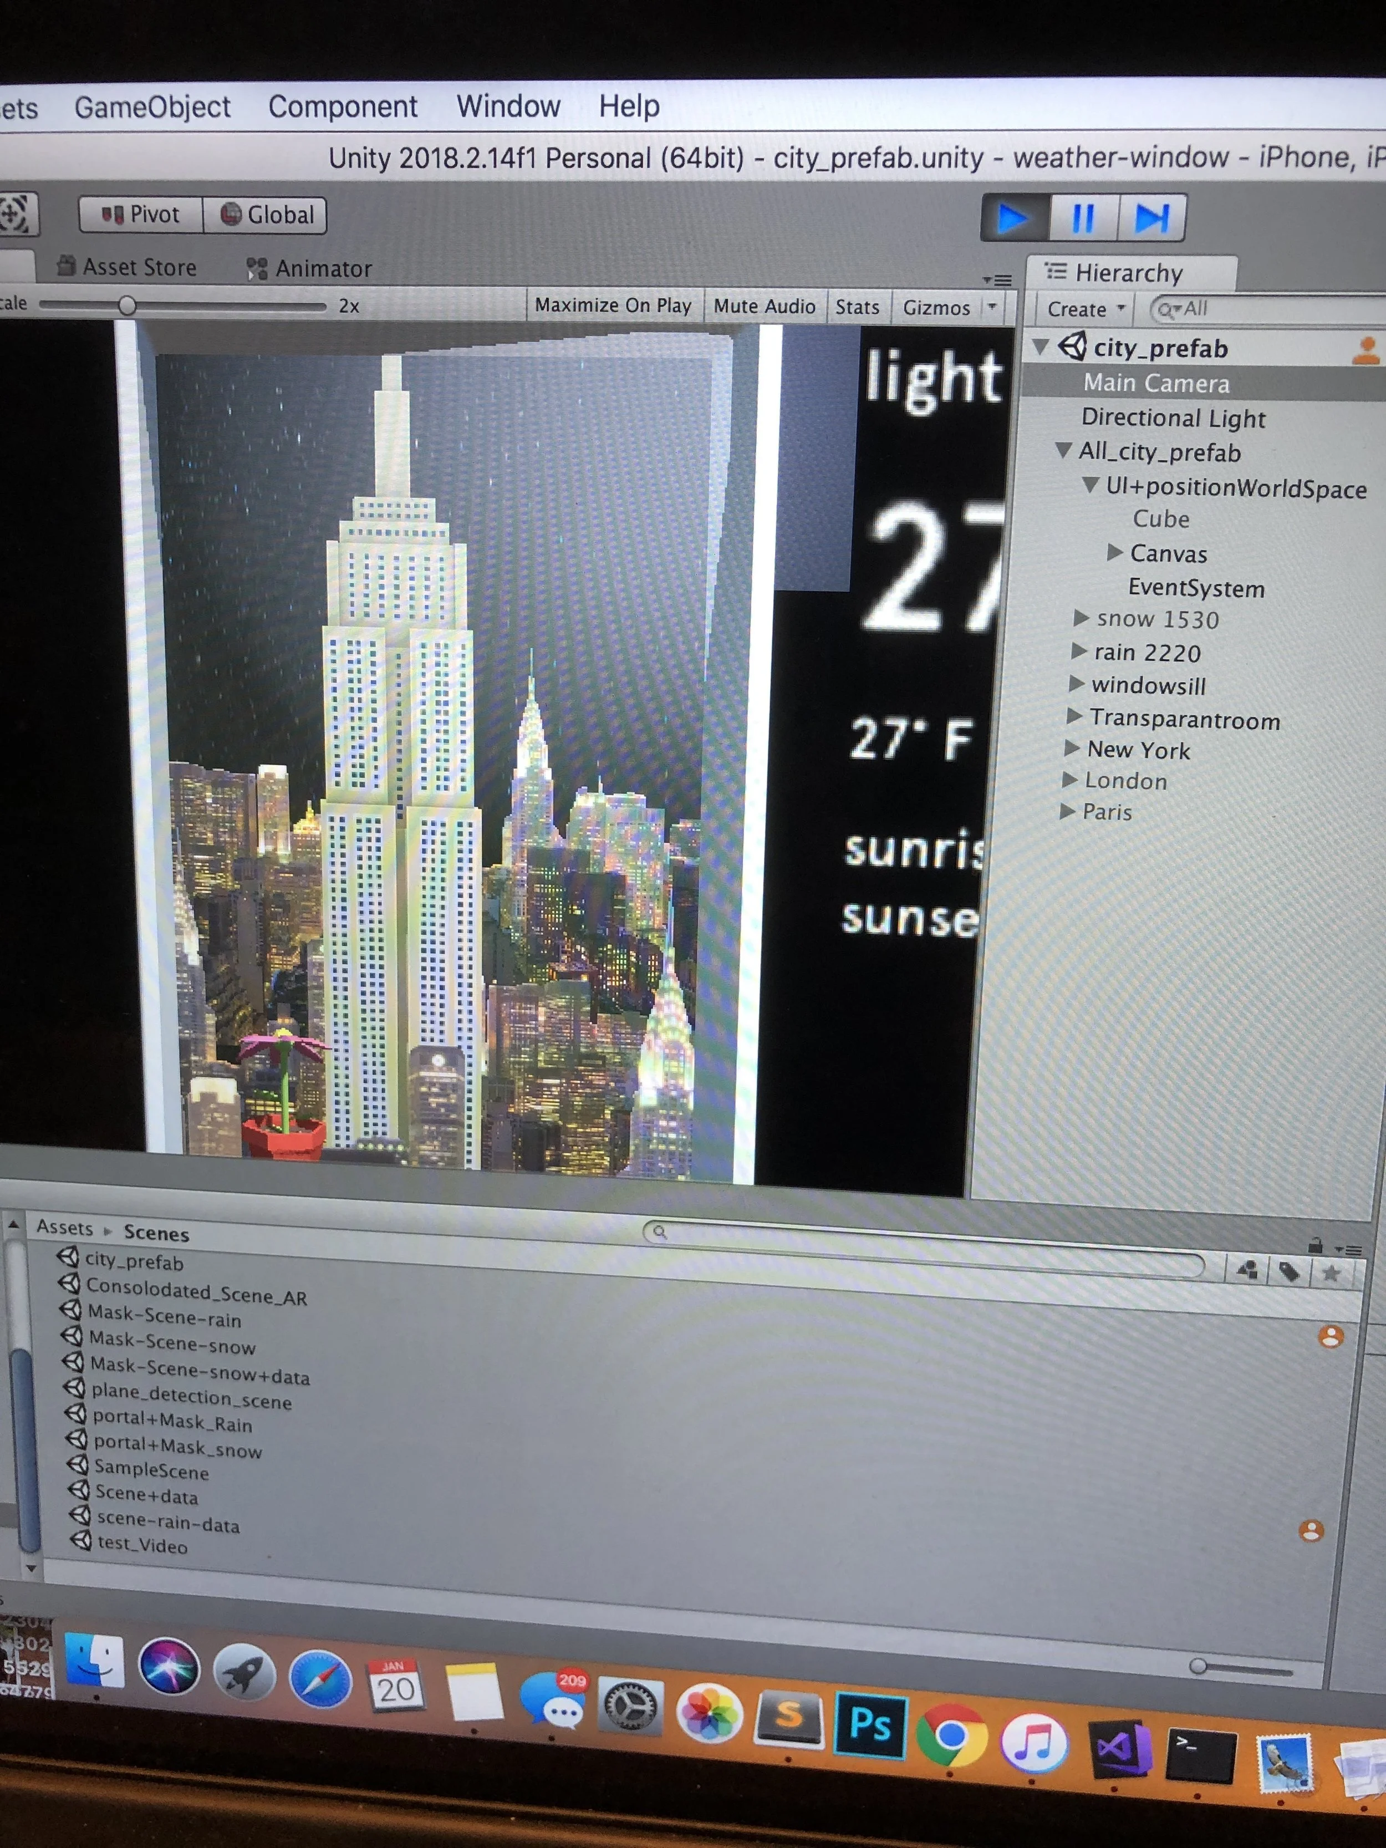Collapse the All_city_prefab object
The width and height of the screenshot is (1386, 1848).
click(1063, 450)
